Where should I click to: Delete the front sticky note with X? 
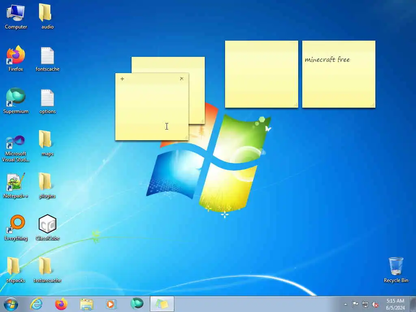point(182,79)
